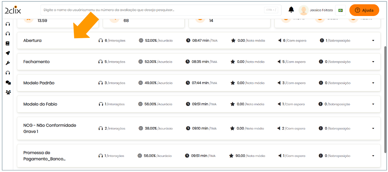
Task: Click Jessica Feitoza's profile avatar
Action: point(303,10)
